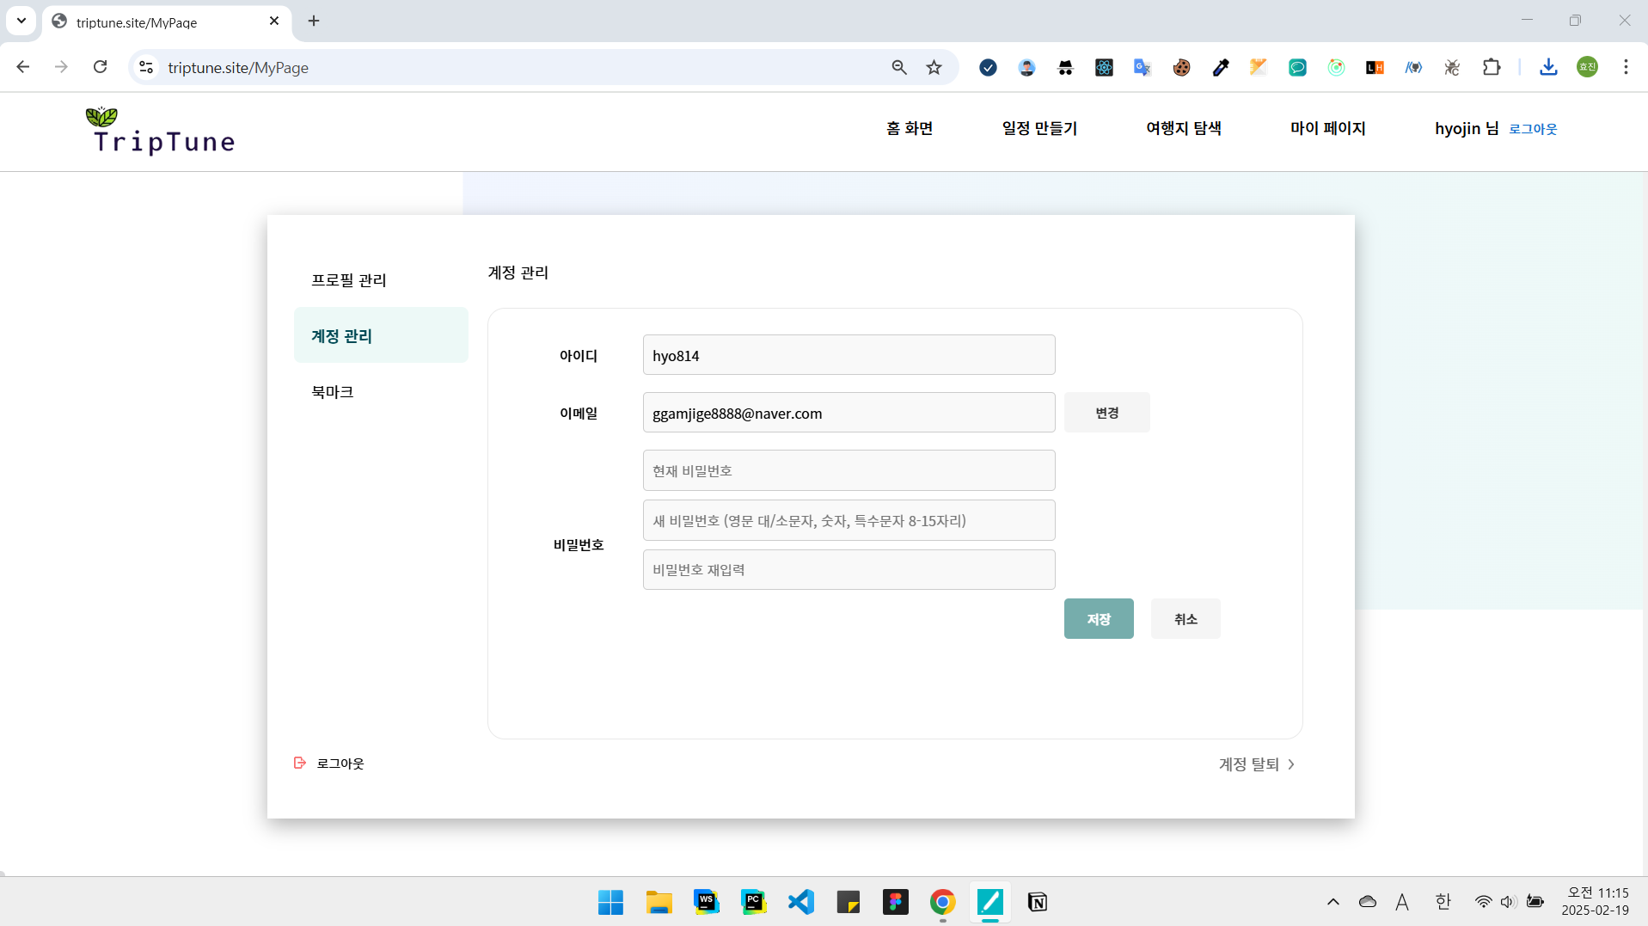Open Visual Studio Code from taskbar
Screen dimensions: 1648x926
pyautogui.click(x=800, y=901)
